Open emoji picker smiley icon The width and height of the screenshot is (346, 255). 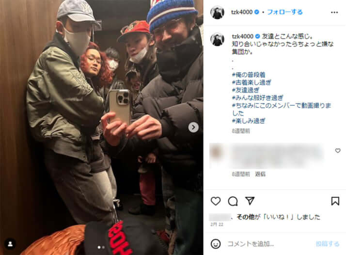point(215,244)
